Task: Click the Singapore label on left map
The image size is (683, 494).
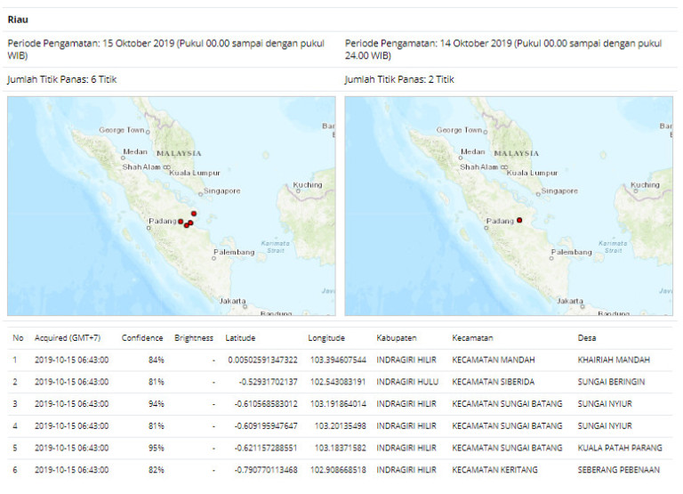Action: tap(221, 190)
